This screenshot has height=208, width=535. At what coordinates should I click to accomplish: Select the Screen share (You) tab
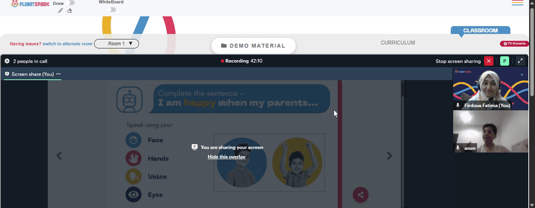(x=33, y=74)
